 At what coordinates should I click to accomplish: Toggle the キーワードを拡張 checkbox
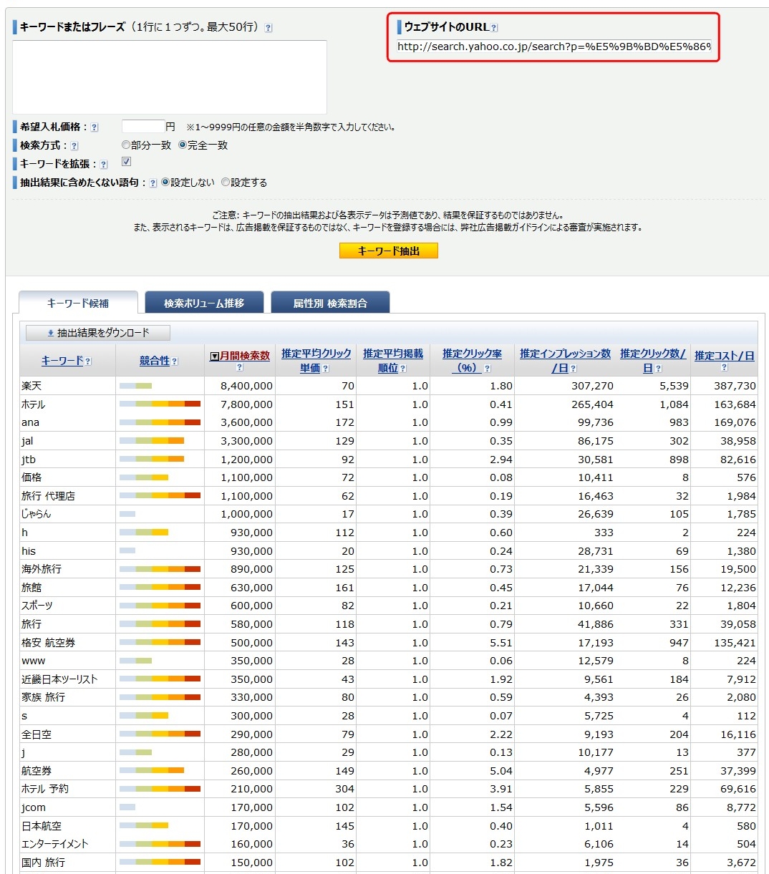coord(126,162)
